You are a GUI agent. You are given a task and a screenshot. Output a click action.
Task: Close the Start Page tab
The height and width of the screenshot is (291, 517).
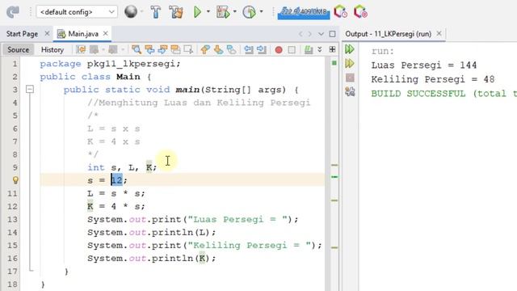coord(47,34)
